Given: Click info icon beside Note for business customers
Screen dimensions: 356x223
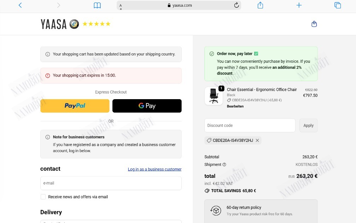Looking at the screenshot, I should coord(48,137).
